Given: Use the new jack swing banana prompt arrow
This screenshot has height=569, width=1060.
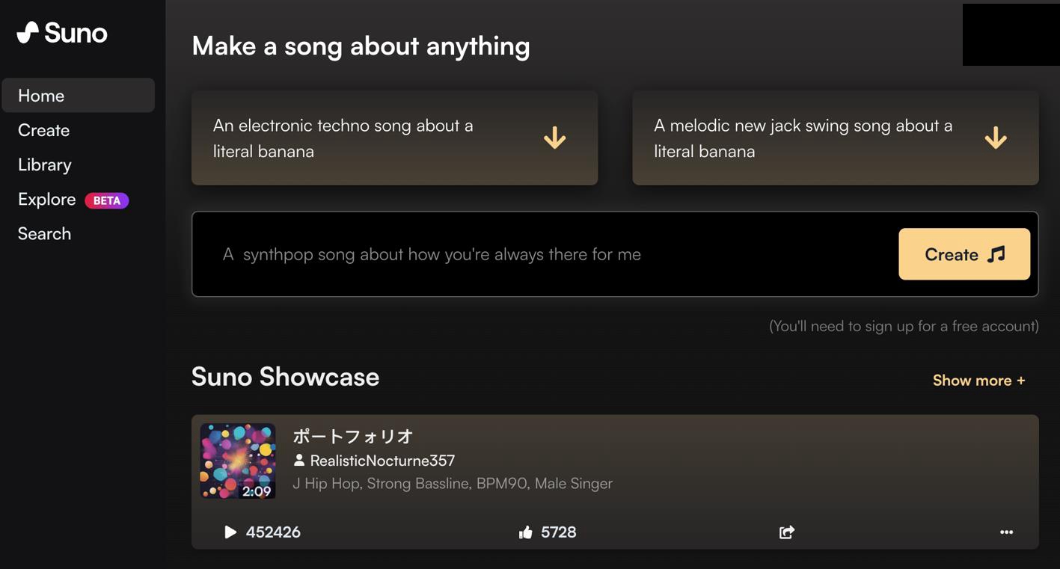Looking at the screenshot, I should coord(995,138).
